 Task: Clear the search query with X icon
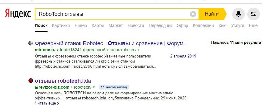coord(193,14)
